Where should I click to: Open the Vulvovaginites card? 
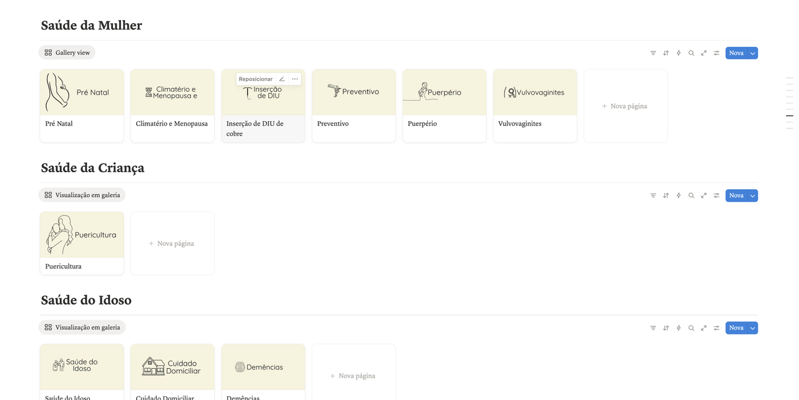click(x=535, y=105)
